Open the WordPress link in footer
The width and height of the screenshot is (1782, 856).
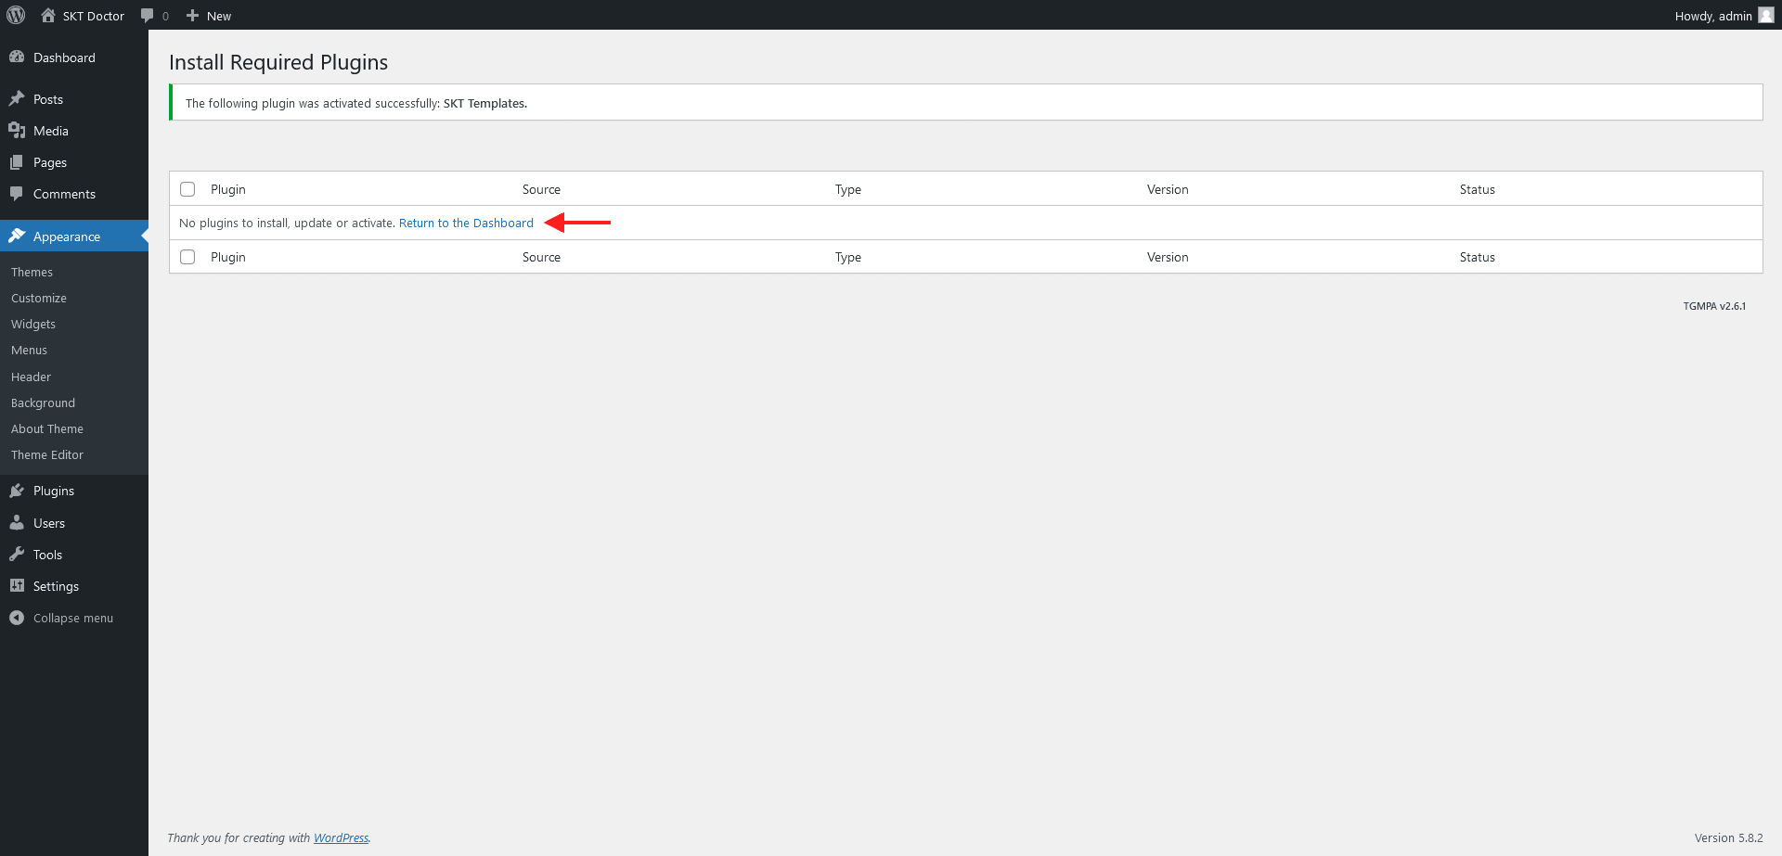tap(341, 837)
